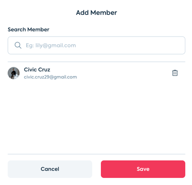Click the Search Member field label
The width and height of the screenshot is (192, 185).
point(28,29)
